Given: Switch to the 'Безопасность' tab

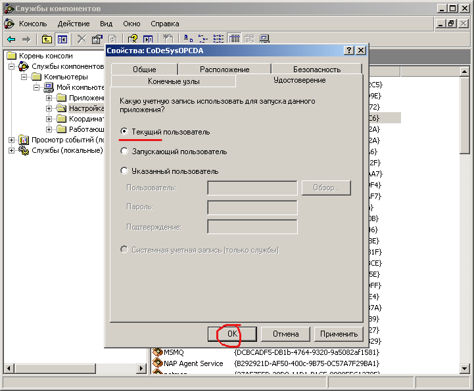Looking at the screenshot, I should (317, 70).
